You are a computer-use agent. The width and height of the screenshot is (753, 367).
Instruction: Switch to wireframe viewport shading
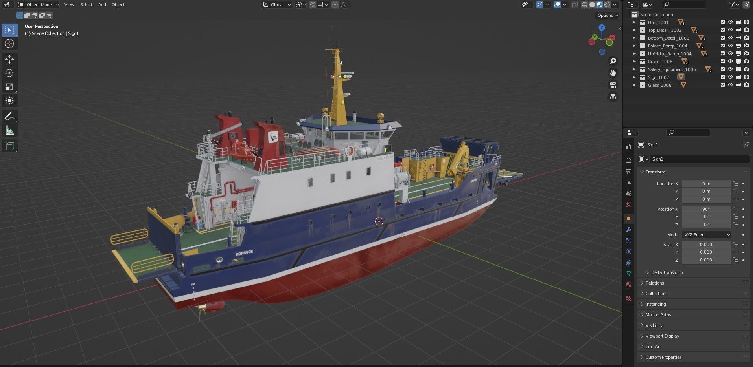(x=585, y=5)
